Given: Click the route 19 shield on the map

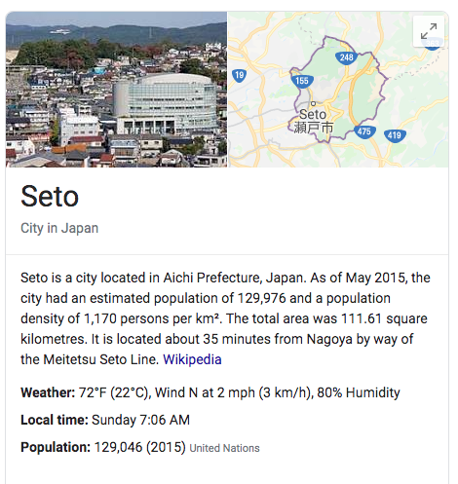Looking at the screenshot, I should 239,76.
